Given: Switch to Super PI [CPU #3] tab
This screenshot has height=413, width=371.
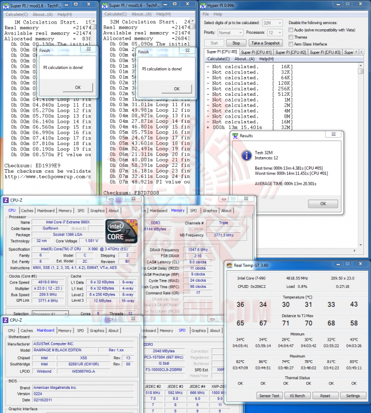Looking at the screenshot, I should pyautogui.click(x=325, y=52).
